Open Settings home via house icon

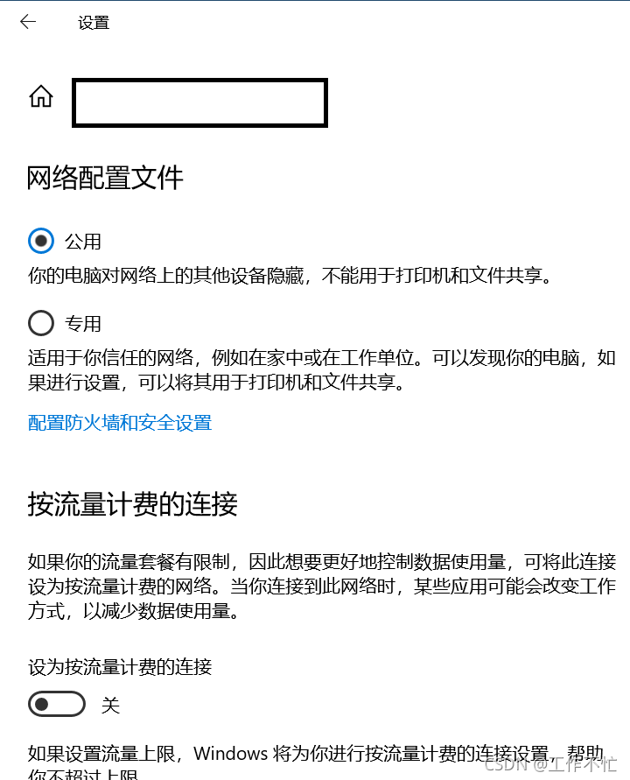[41, 96]
